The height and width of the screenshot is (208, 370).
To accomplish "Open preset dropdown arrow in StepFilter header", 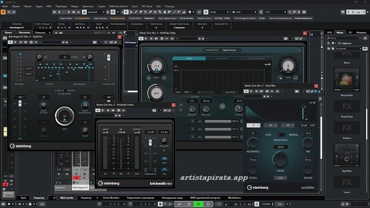I will [71, 42].
